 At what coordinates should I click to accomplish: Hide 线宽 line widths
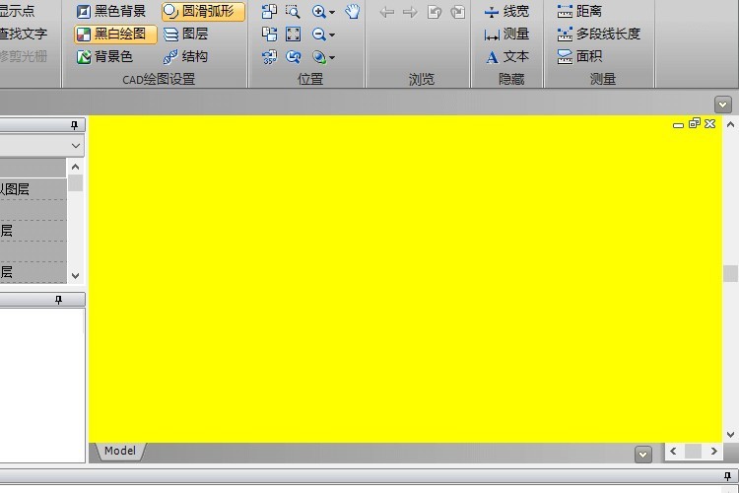tap(506, 11)
